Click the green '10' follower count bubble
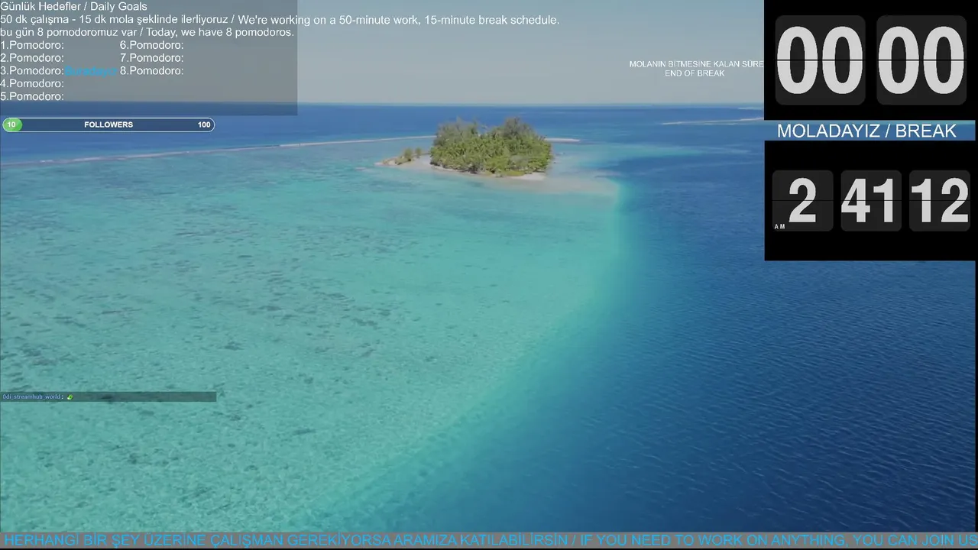 tap(12, 125)
